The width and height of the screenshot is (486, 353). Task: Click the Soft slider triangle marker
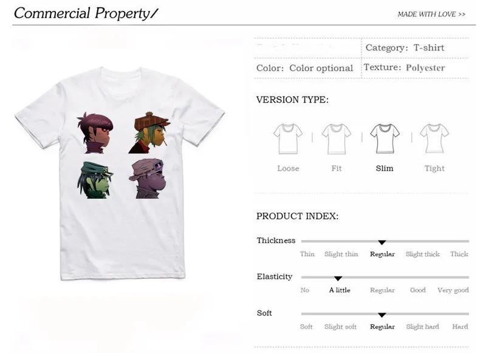(x=382, y=315)
